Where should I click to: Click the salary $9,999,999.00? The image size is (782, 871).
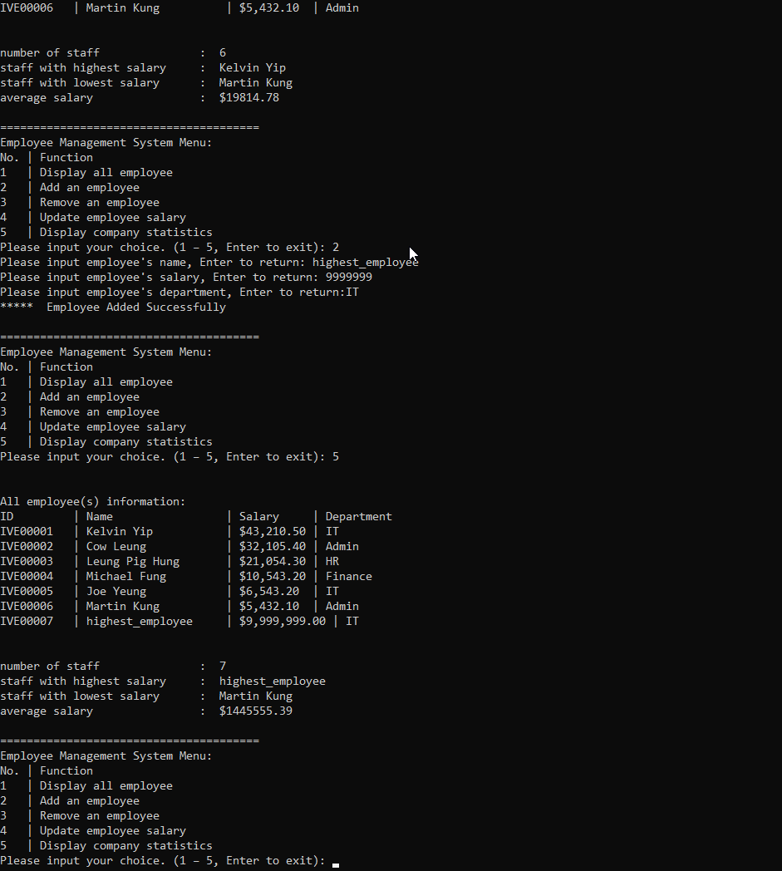283,622
